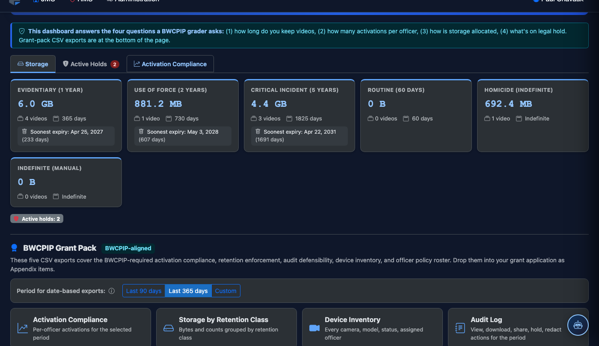Open the Active Holds tab

point(91,64)
